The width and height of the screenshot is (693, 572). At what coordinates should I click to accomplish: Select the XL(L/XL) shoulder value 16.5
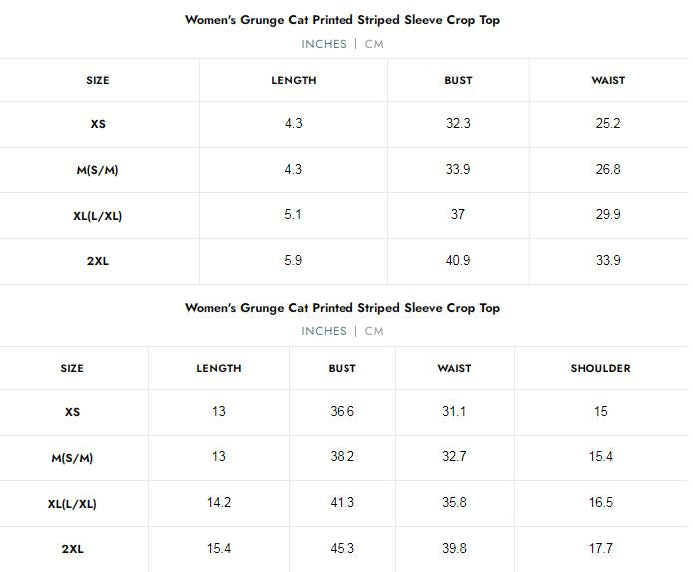600,503
